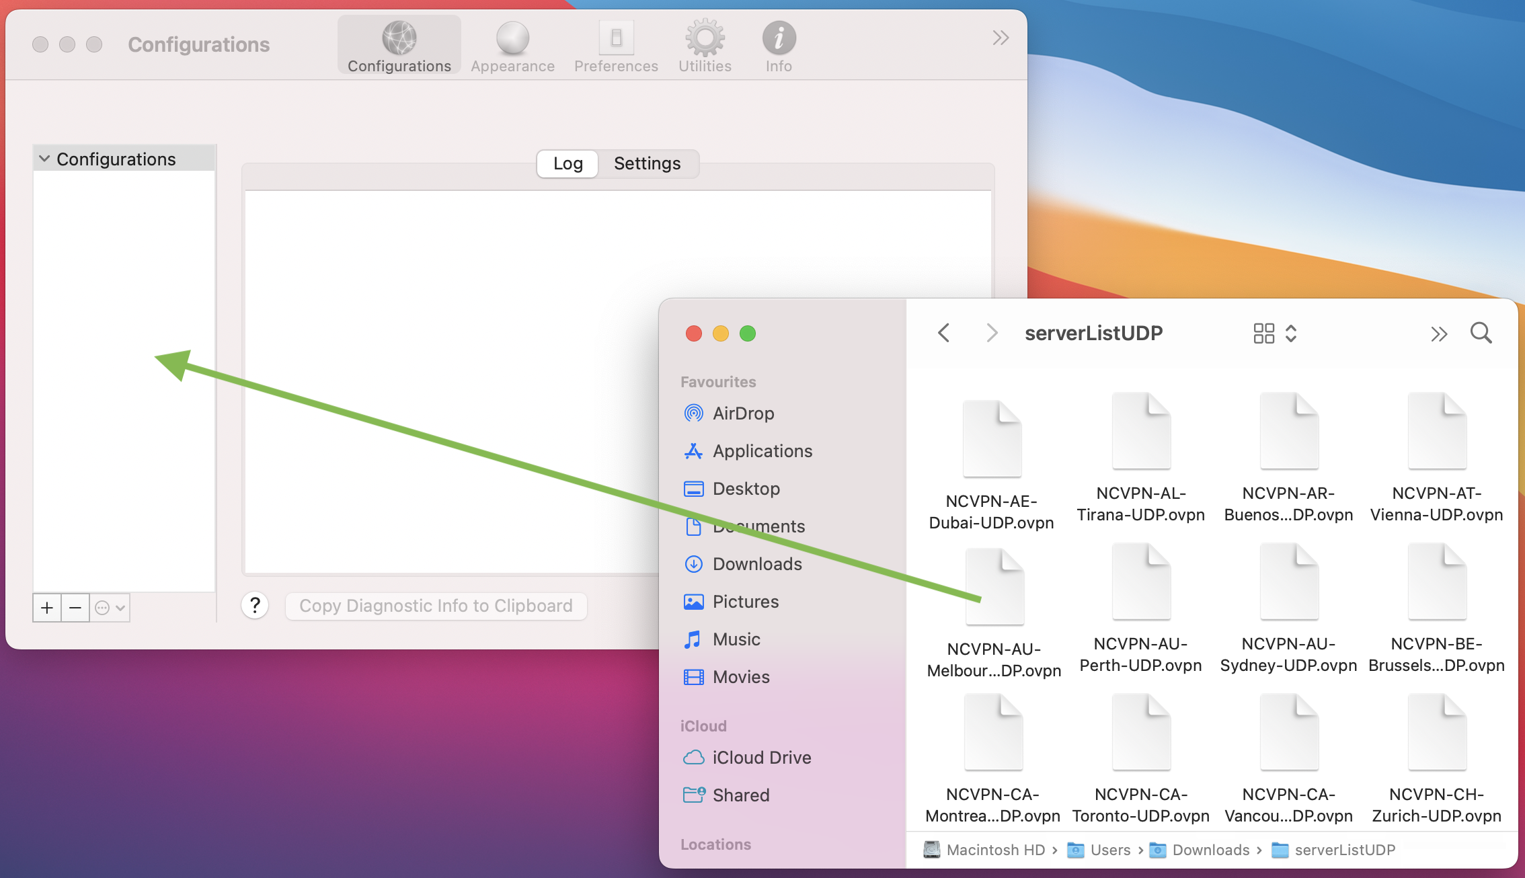
Task: Open the Info pane in Tunnelblick
Action: (779, 44)
